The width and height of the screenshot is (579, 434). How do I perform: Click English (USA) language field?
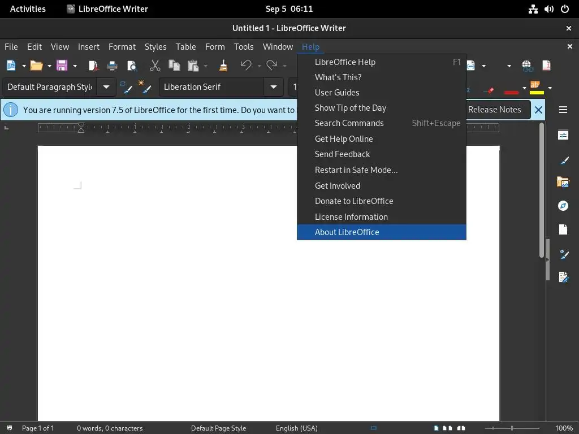pyautogui.click(x=296, y=428)
